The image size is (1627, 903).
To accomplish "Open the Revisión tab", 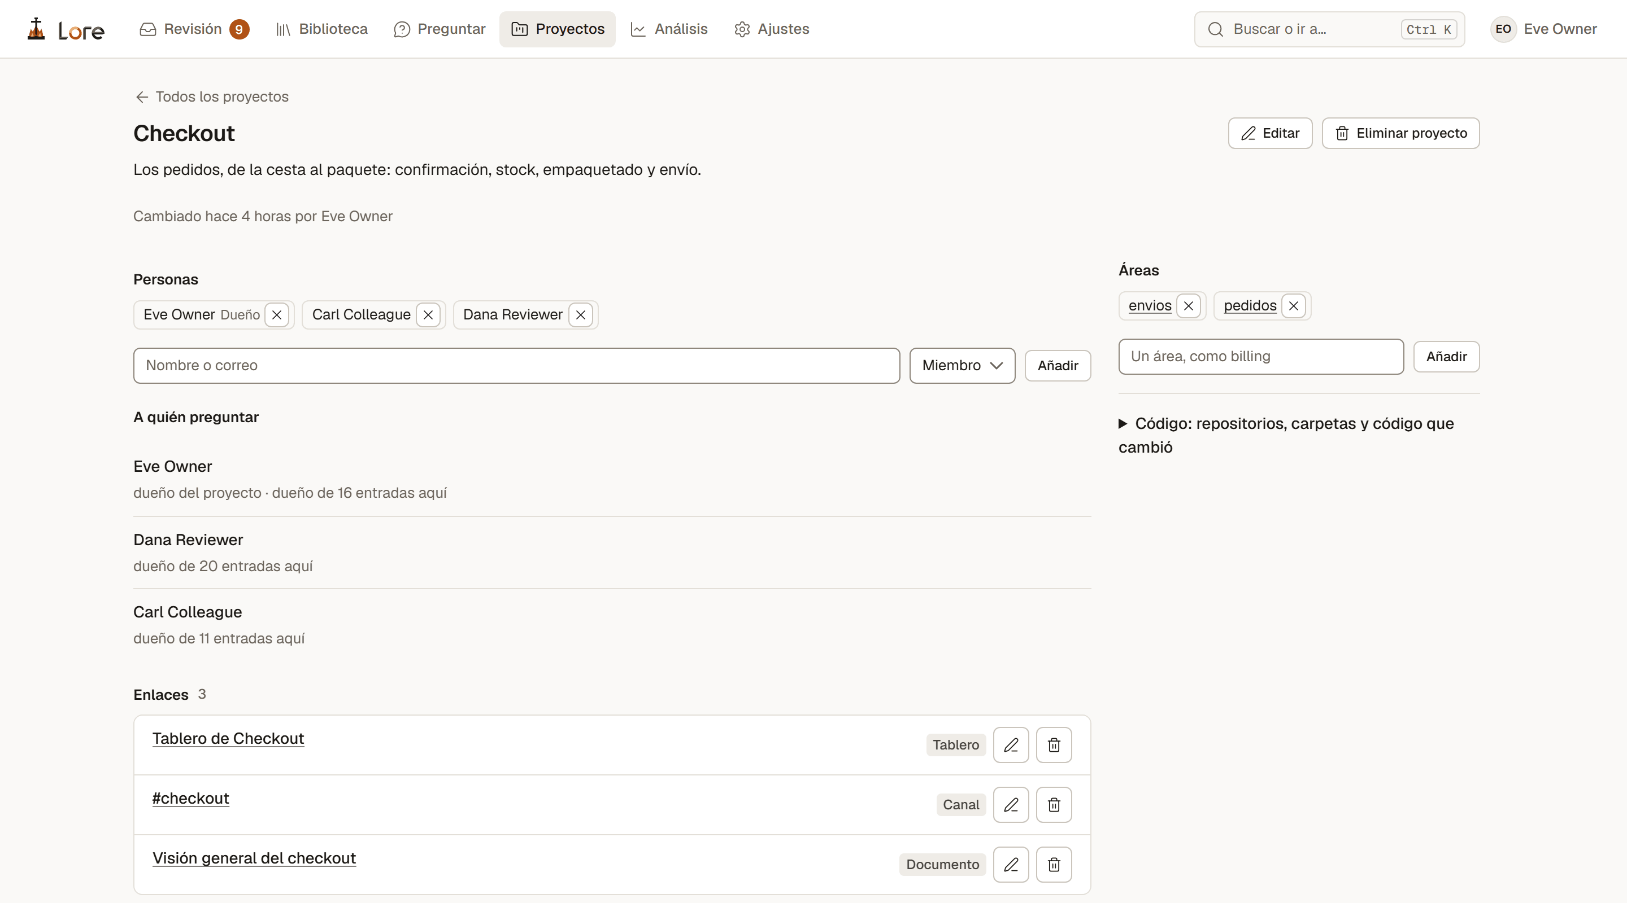I will (194, 29).
